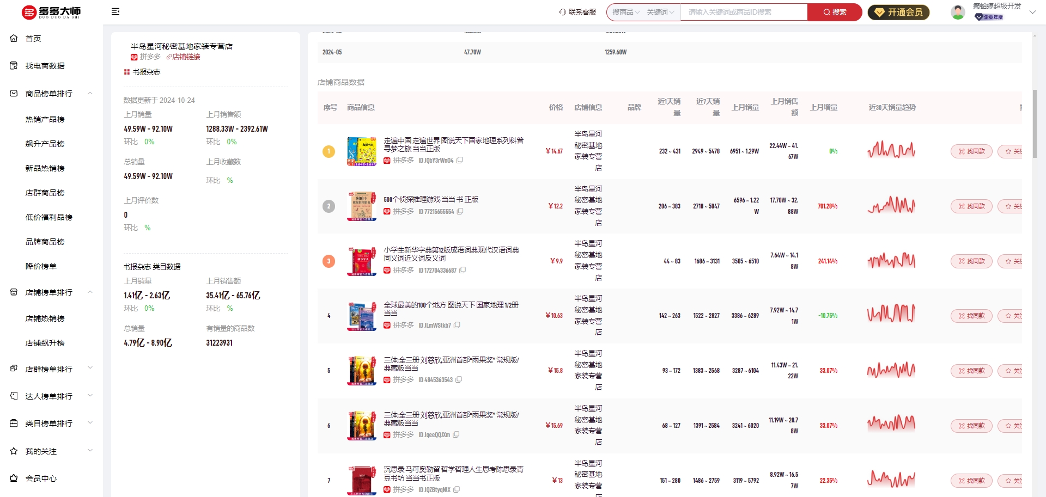The image size is (1046, 497).
Task: Open 会员中心
Action: [41, 478]
